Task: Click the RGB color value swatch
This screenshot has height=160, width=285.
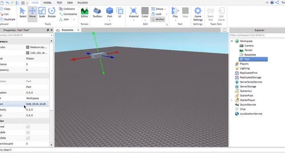Action: point(28,53)
